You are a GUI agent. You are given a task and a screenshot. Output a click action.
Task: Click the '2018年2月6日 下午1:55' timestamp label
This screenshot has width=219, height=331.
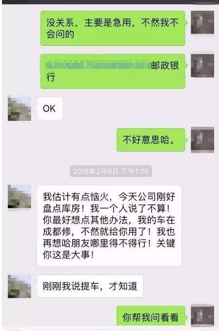(x=111, y=171)
